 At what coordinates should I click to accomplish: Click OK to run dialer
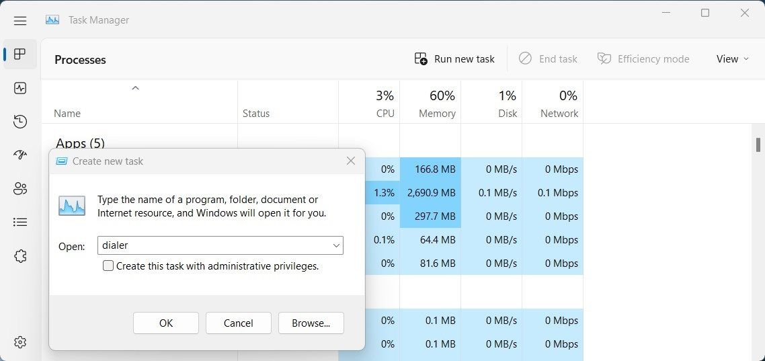(x=166, y=323)
